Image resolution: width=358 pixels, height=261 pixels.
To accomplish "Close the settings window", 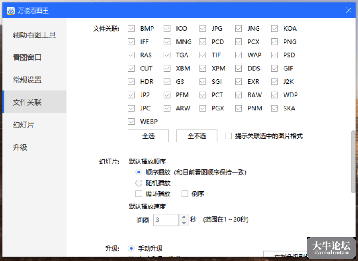I will tap(349, 10).
